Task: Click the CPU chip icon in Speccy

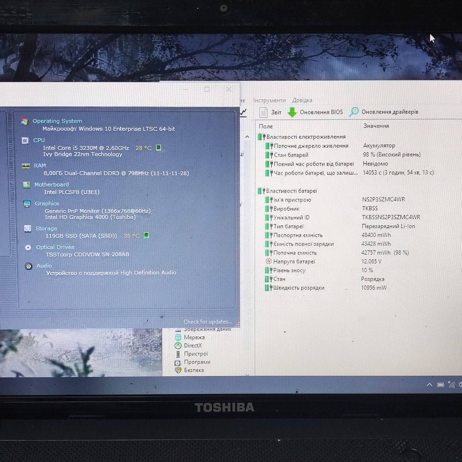Action: click(x=25, y=140)
